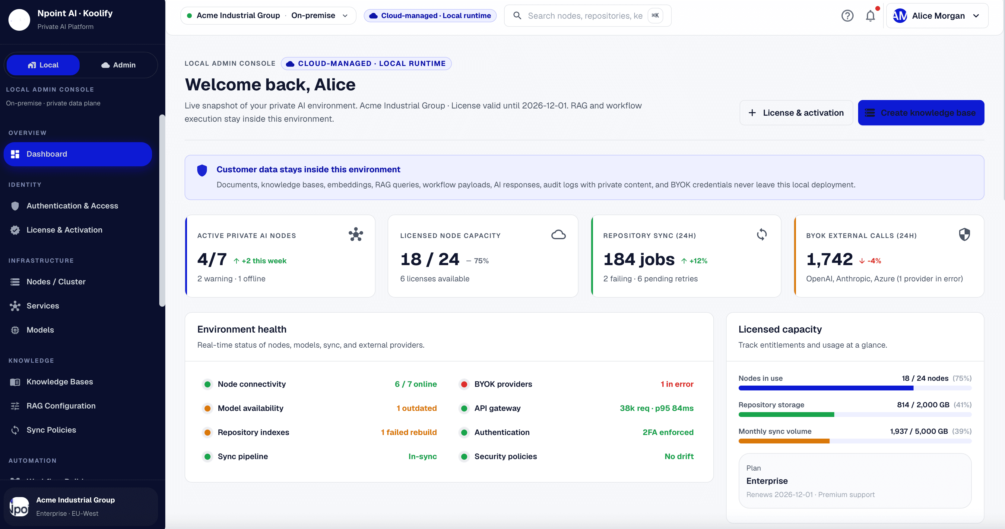Click the BYOK External Calls shield icon

tap(964, 234)
